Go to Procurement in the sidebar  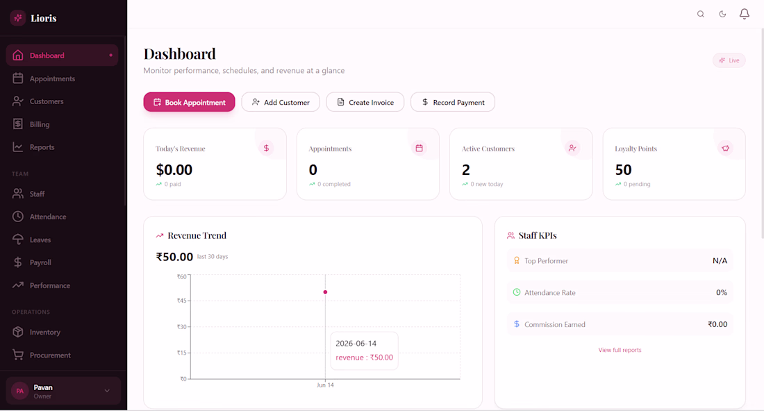click(x=63, y=355)
